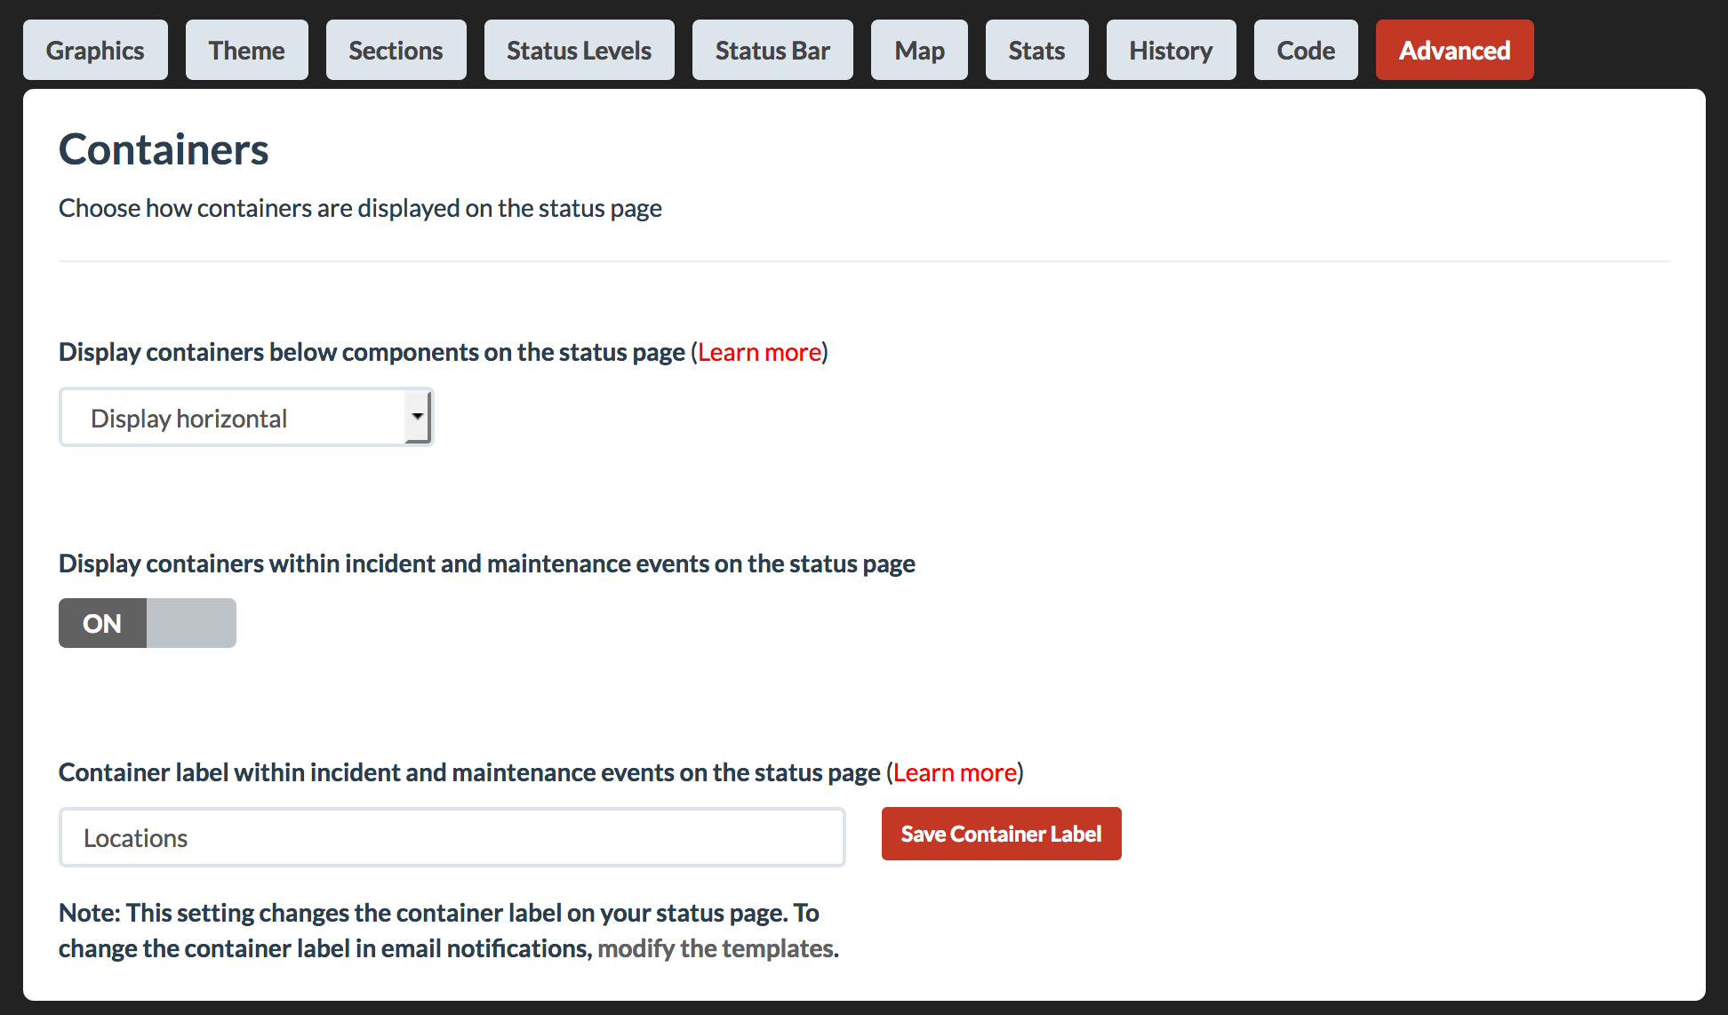Follow the modify the templates link

[716, 948]
